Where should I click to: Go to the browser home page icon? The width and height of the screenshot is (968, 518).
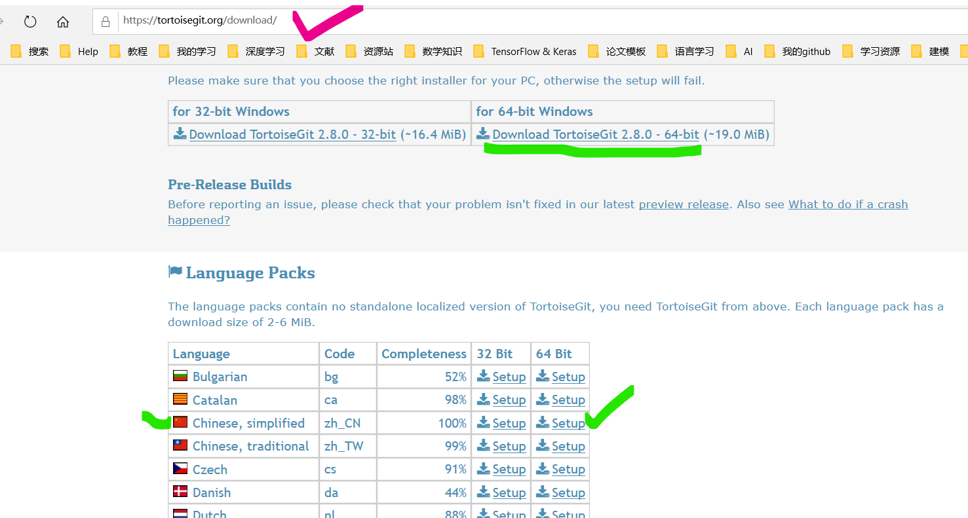pyautogui.click(x=63, y=22)
